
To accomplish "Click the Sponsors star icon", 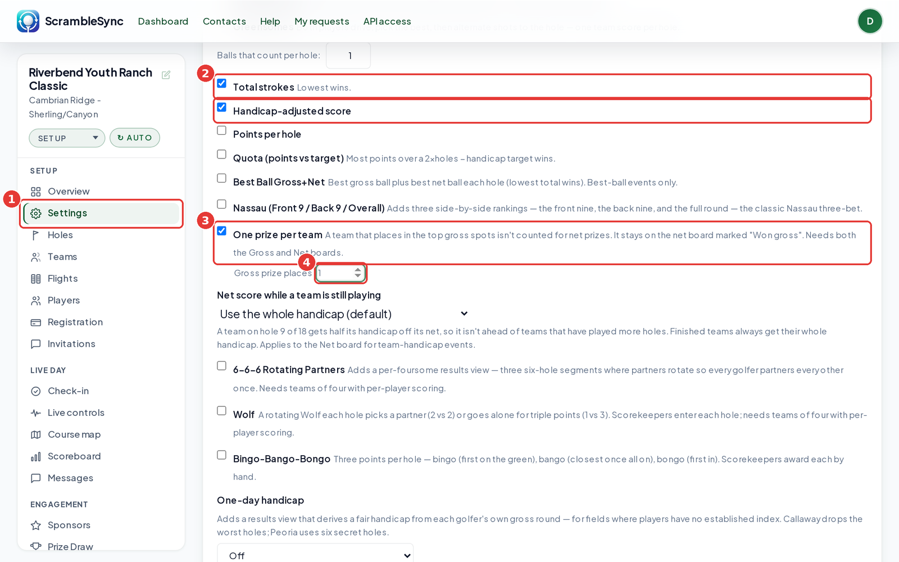I will coord(36,525).
